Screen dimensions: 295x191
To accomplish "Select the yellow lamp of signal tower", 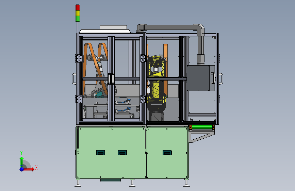I will pyautogui.click(x=78, y=13).
